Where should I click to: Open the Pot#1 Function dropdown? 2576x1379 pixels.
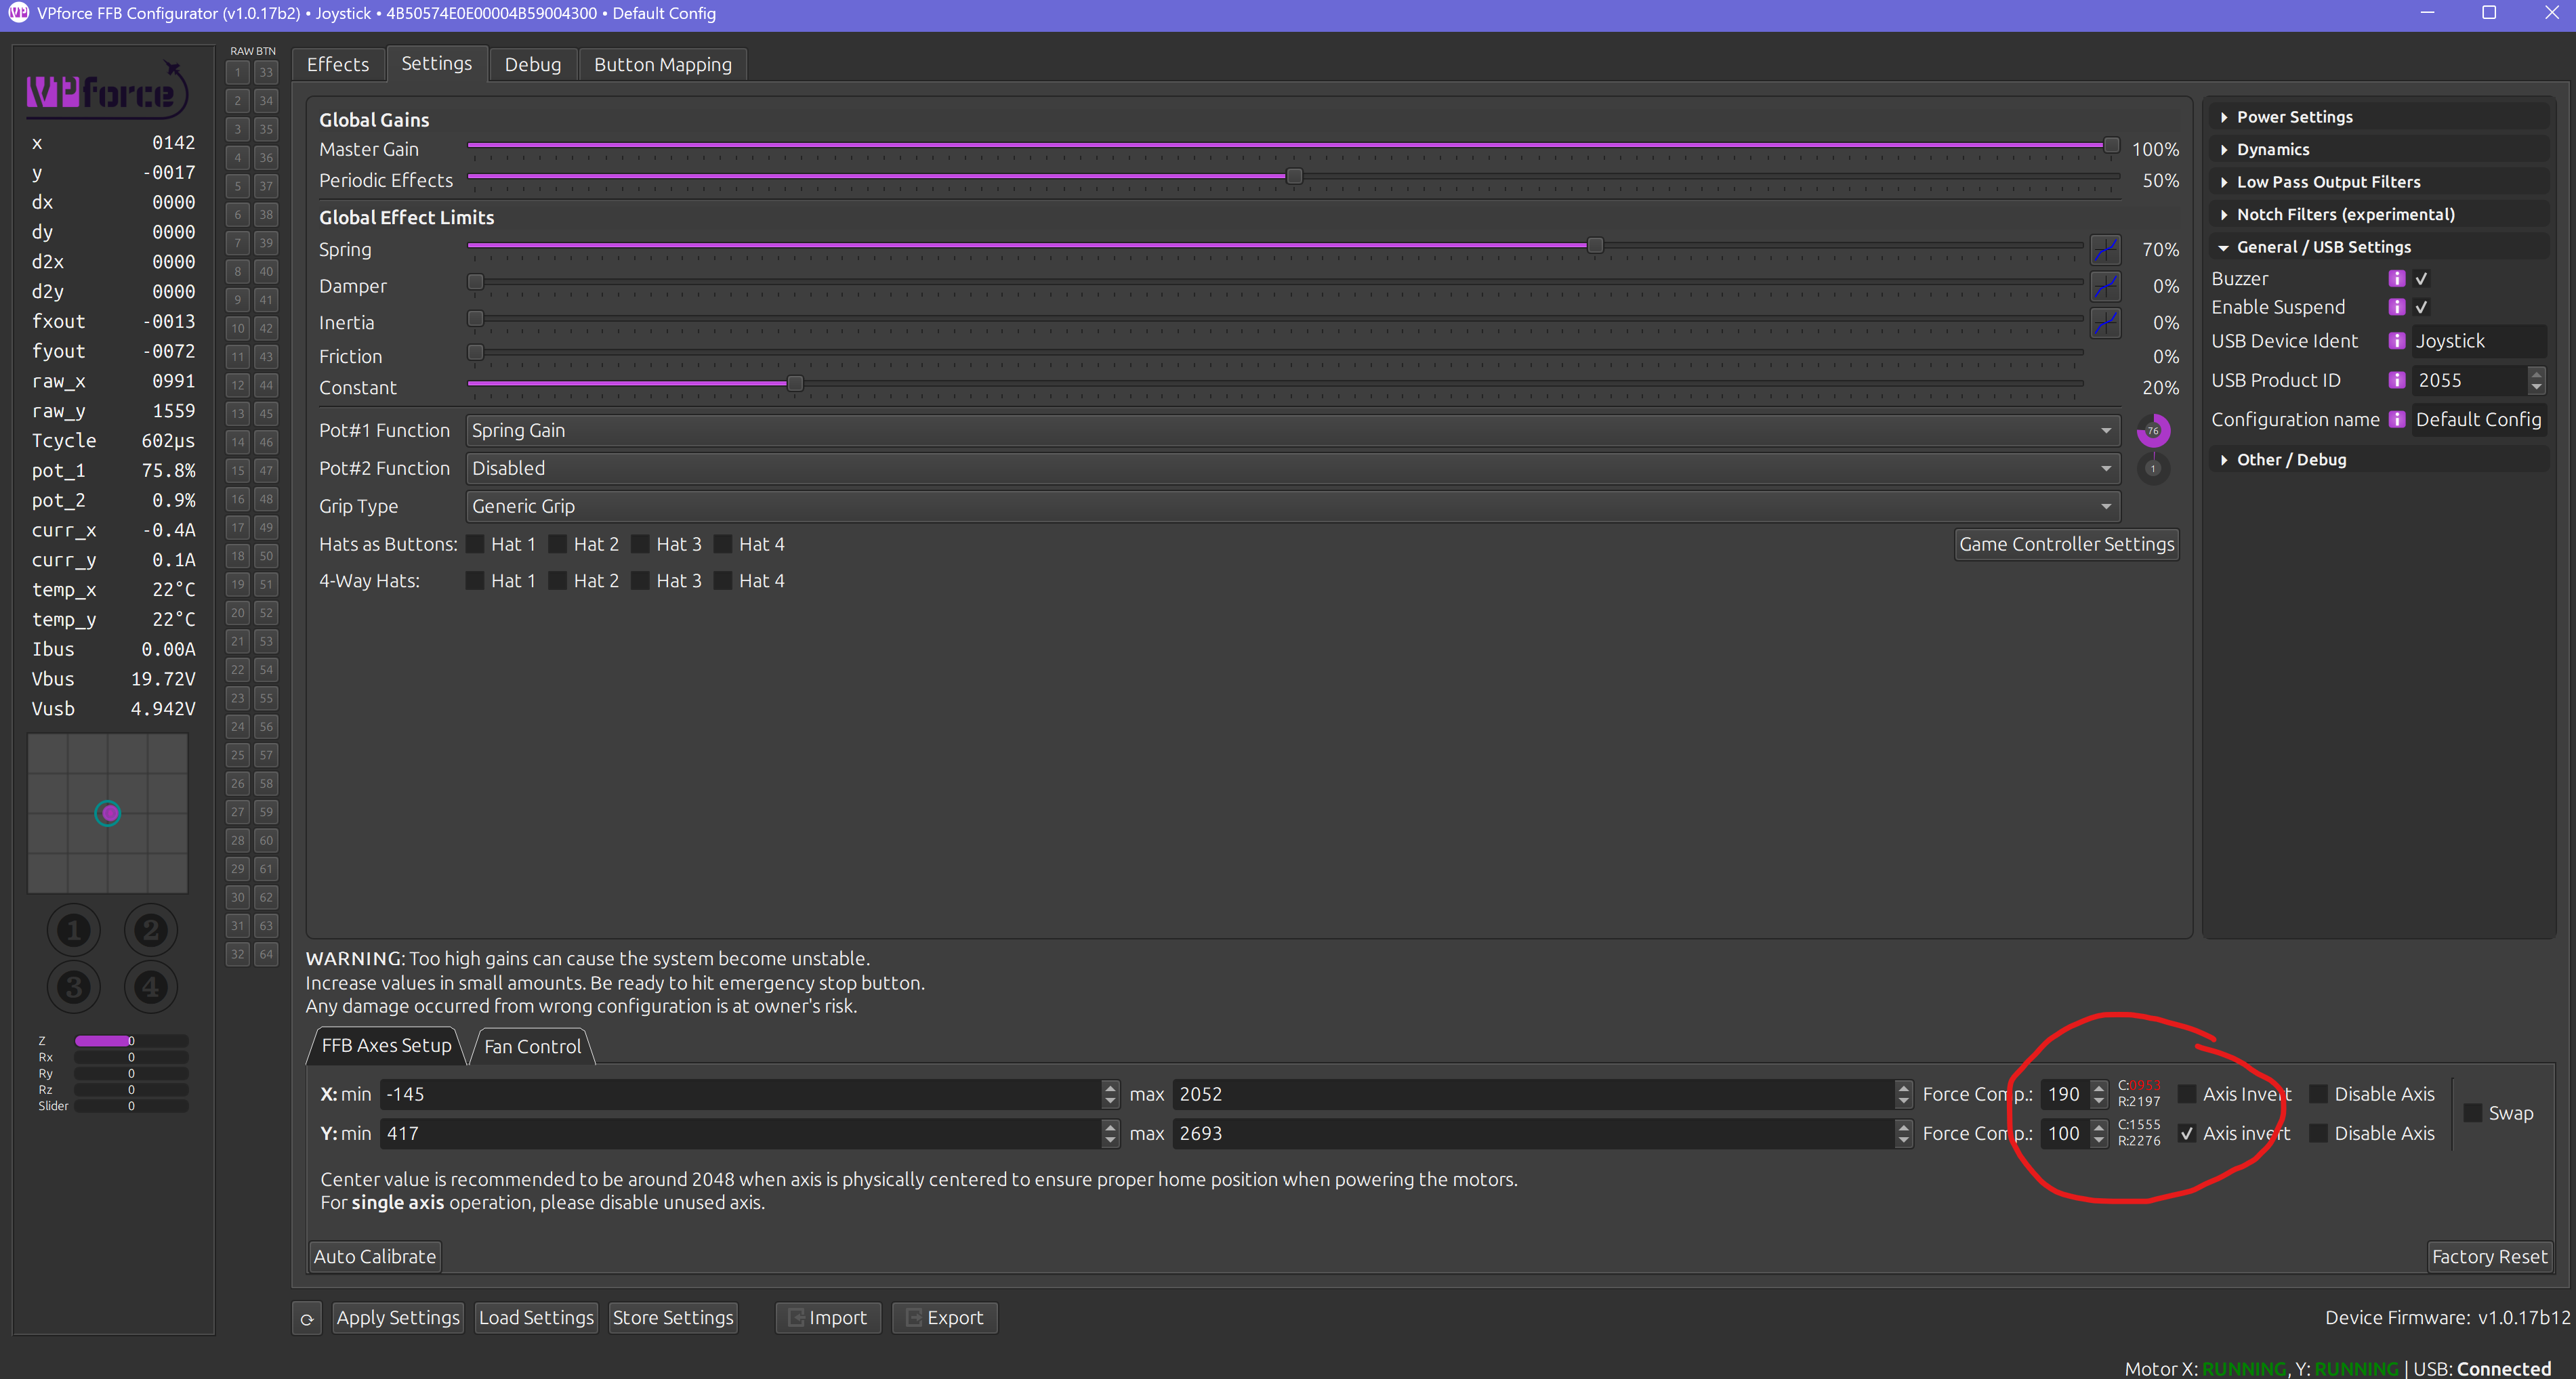(x=1291, y=431)
